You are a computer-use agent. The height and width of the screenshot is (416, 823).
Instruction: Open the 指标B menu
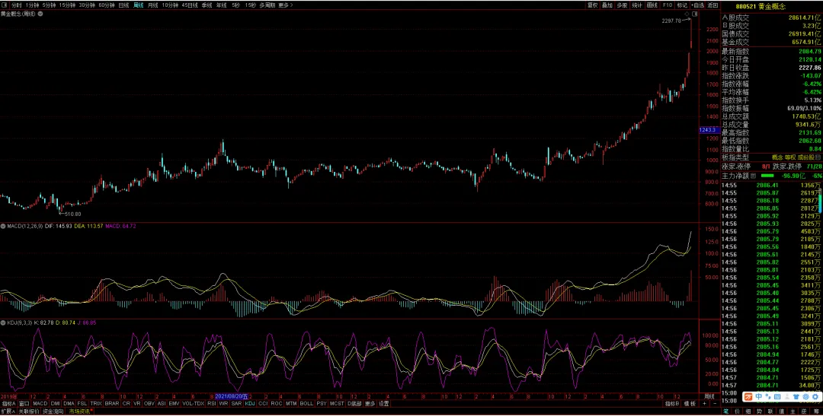pos(672,403)
